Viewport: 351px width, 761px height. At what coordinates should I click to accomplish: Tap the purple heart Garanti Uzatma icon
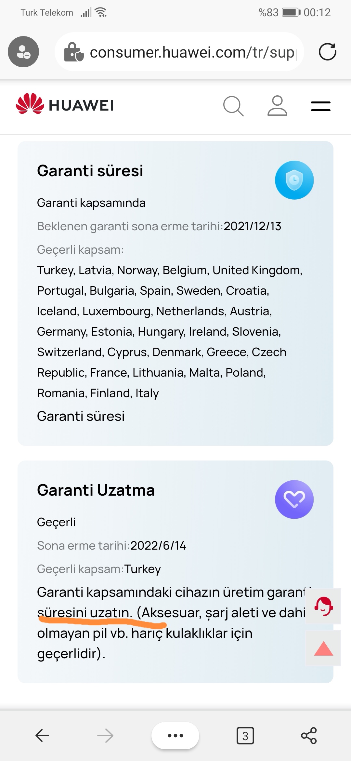[294, 499]
